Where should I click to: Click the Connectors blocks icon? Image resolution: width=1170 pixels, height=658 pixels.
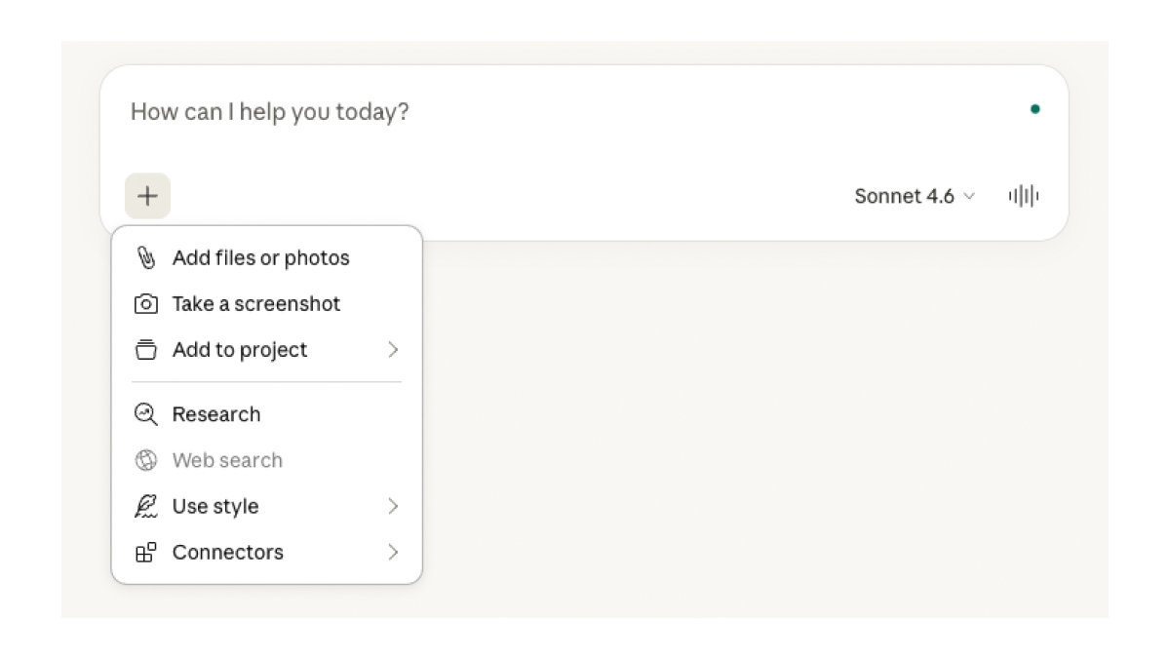[145, 553]
